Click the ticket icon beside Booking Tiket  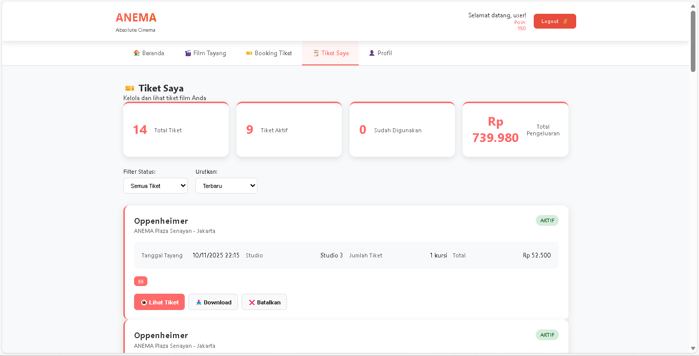click(249, 53)
